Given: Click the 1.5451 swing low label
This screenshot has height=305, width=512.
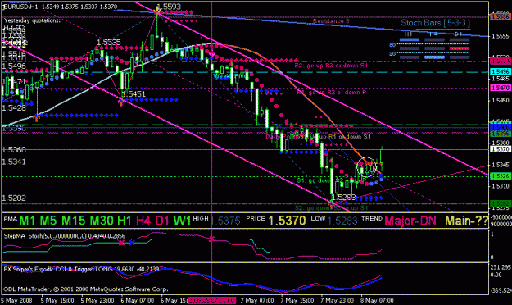Looking at the screenshot, I should (134, 94).
